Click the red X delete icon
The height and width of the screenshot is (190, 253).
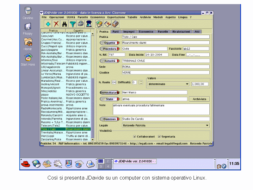[56, 24]
